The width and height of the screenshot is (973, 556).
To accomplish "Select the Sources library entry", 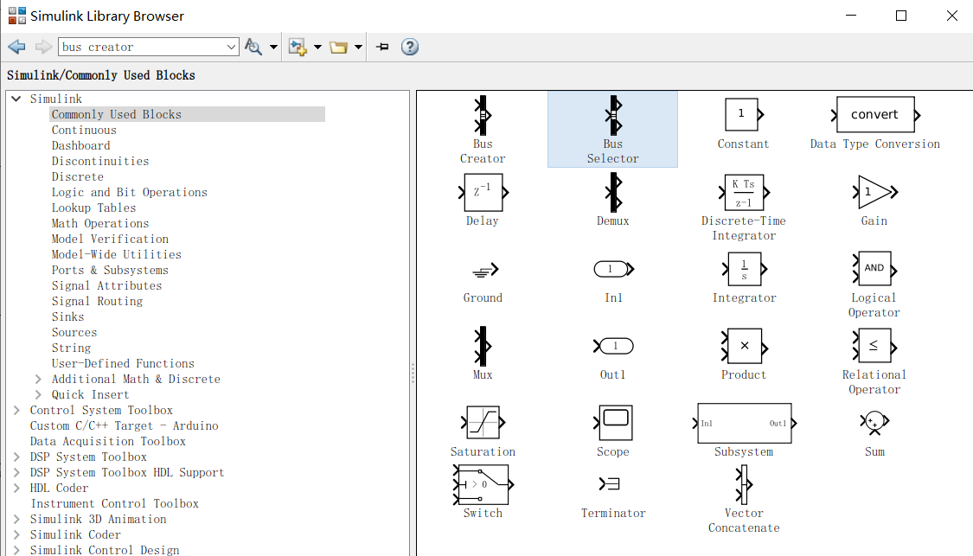I will pyautogui.click(x=74, y=332).
